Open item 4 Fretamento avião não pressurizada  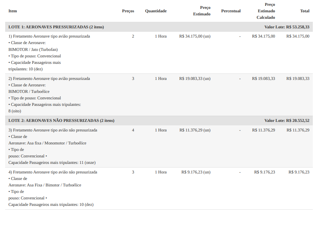pos(53,172)
